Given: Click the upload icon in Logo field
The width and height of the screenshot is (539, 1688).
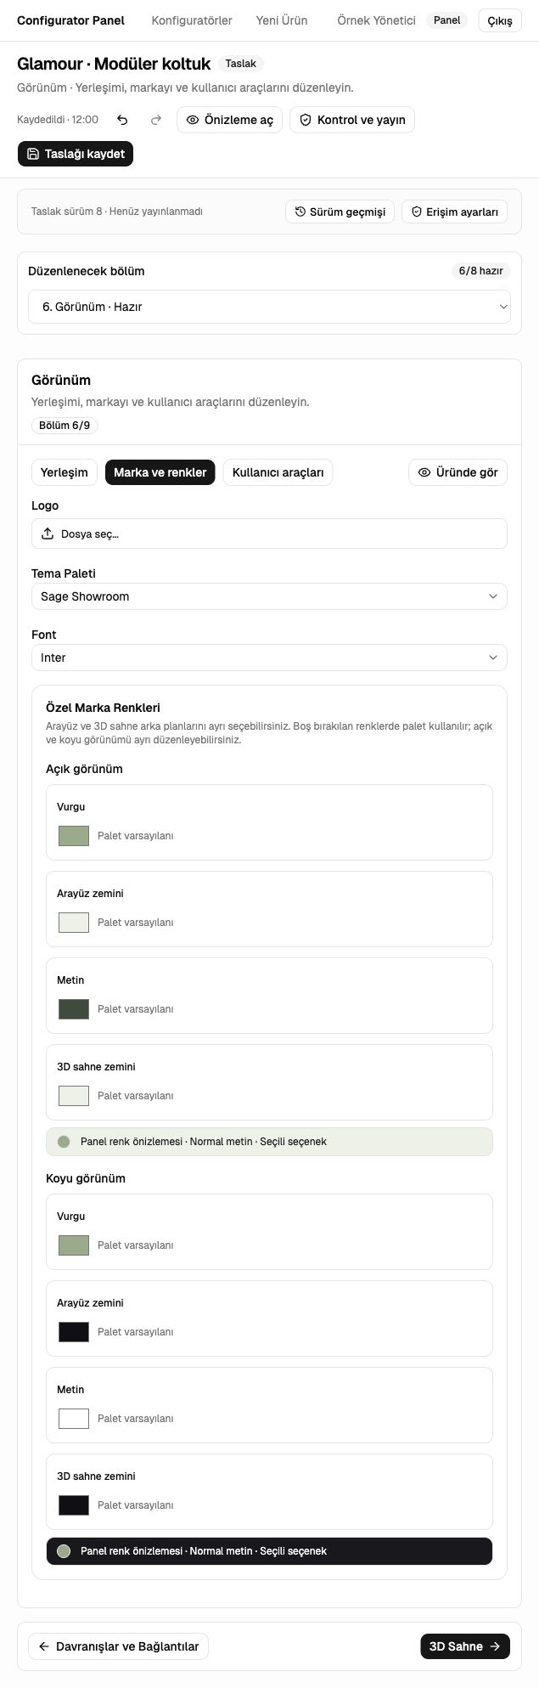Looking at the screenshot, I should pyautogui.click(x=48, y=533).
